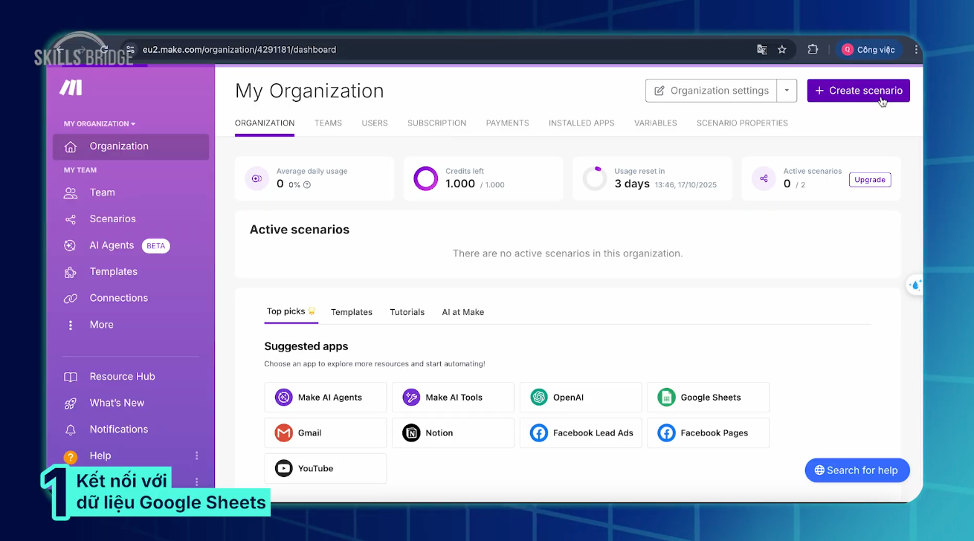Bookmark page with the star icon
Screen dimensions: 974x541
tap(782, 50)
